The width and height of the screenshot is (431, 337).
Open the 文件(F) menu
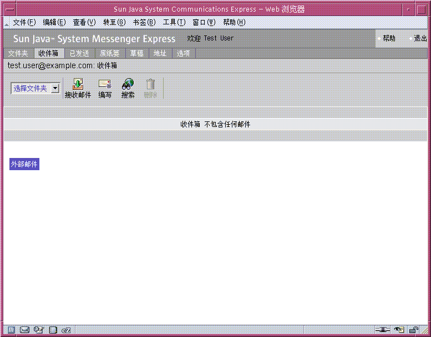[x=24, y=23]
